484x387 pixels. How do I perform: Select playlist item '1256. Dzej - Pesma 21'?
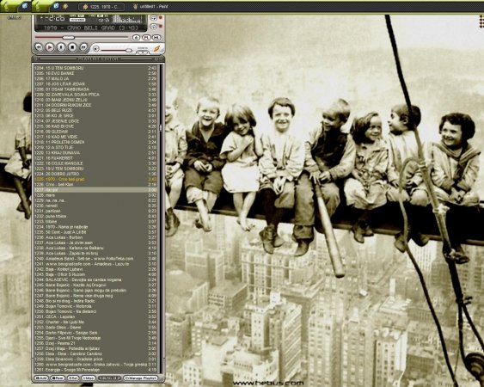(95, 343)
